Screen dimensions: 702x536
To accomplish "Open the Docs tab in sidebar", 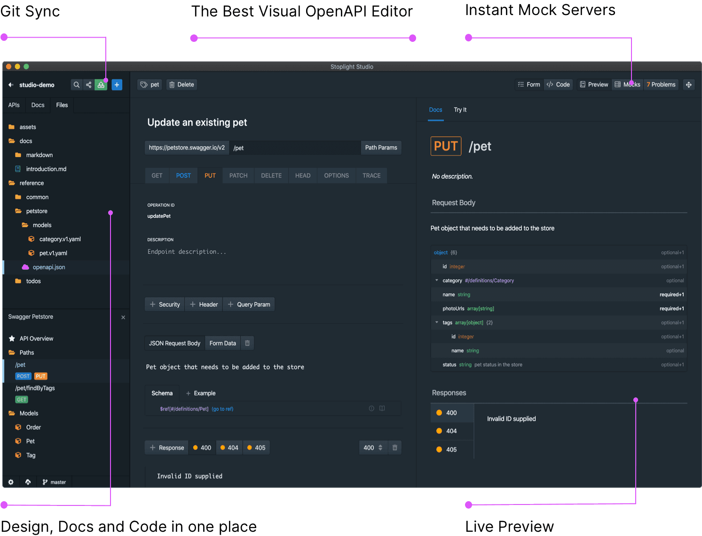I will pos(38,105).
